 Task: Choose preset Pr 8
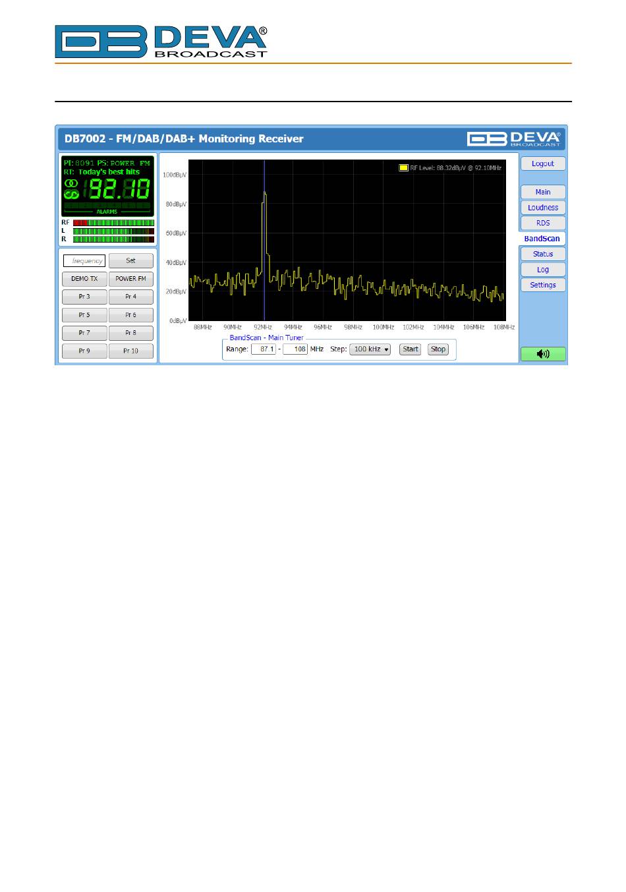pos(130,333)
